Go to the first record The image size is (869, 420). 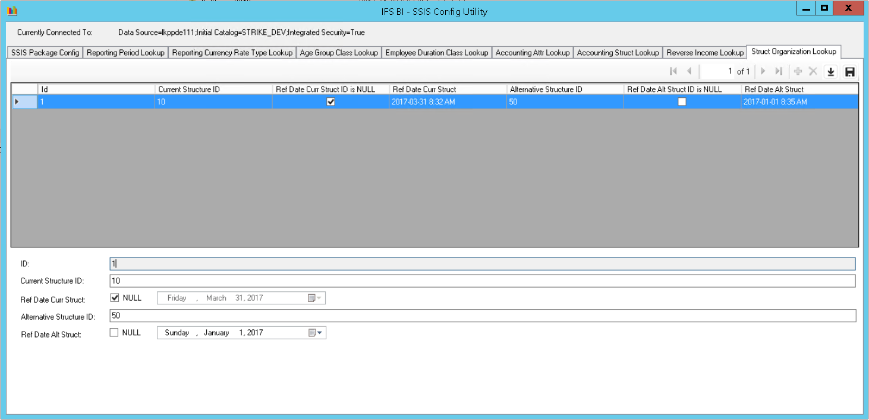[x=673, y=72]
